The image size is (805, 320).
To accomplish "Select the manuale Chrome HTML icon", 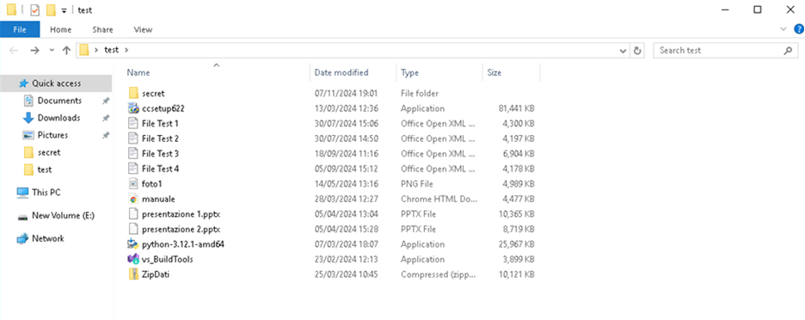I will (x=133, y=199).
